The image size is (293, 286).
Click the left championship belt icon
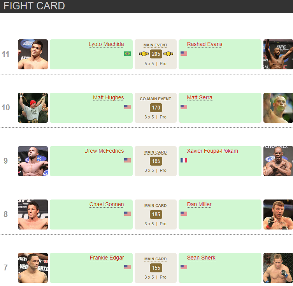(x=144, y=54)
